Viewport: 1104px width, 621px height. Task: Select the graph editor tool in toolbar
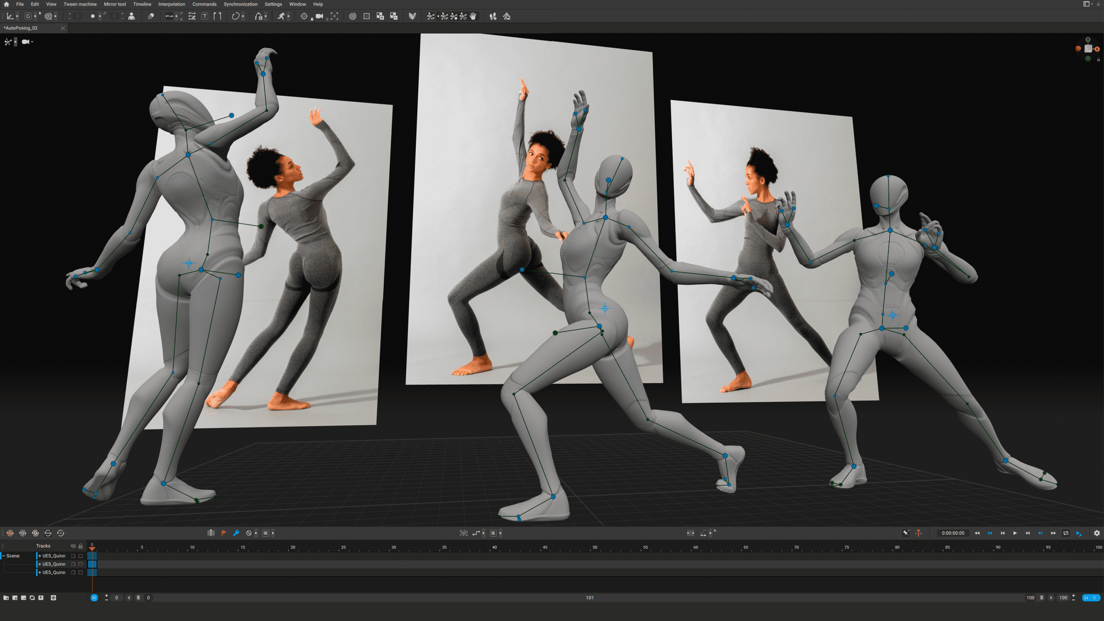pos(10,16)
